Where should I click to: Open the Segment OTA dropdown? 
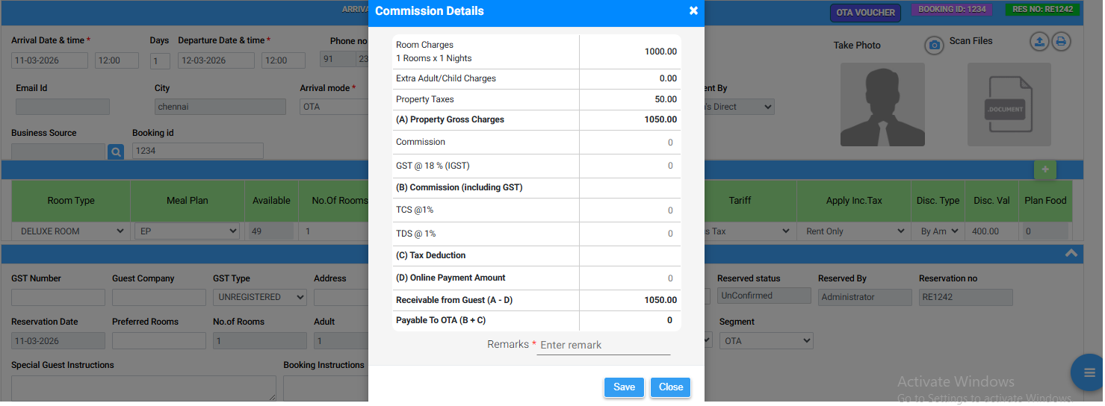coord(765,341)
